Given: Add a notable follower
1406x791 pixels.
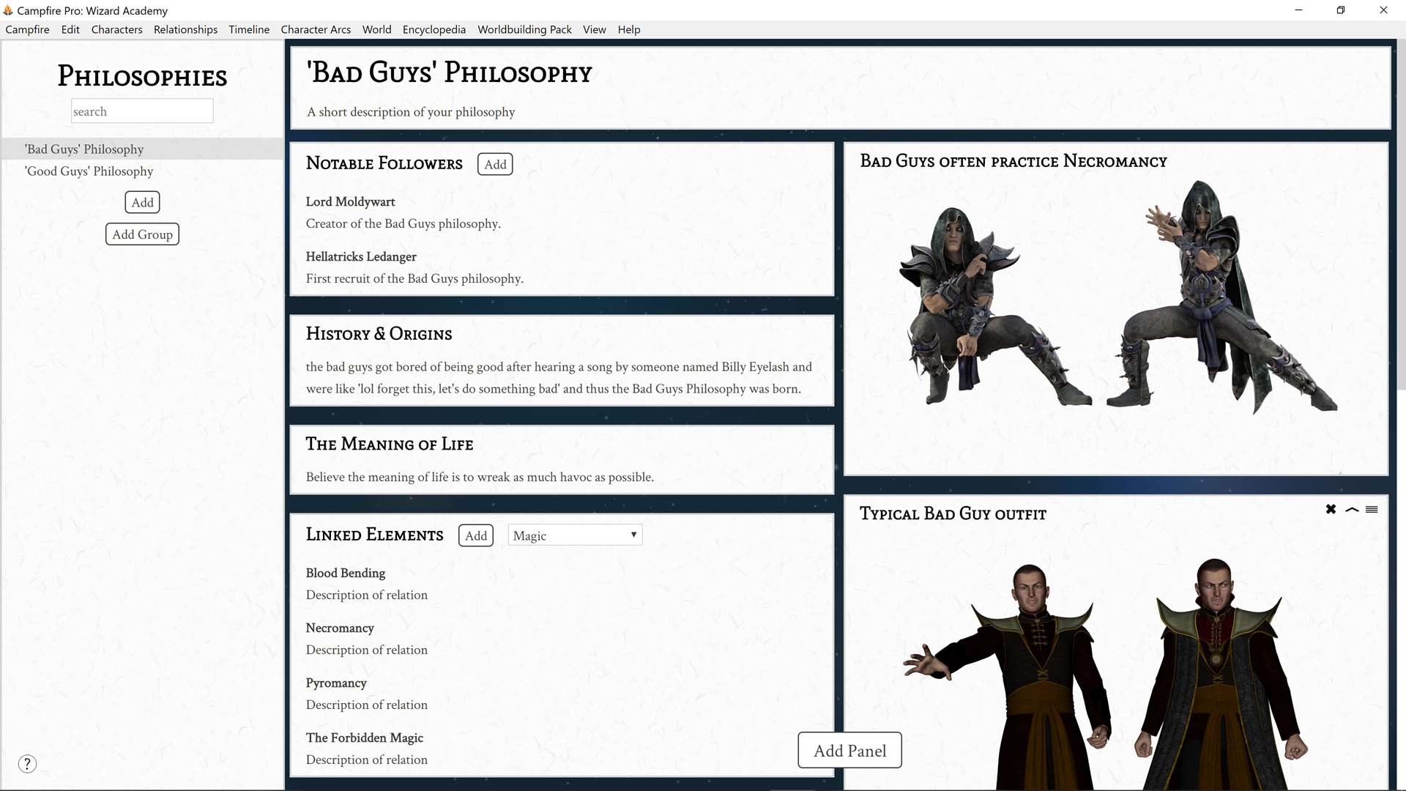Looking at the screenshot, I should pyautogui.click(x=495, y=164).
